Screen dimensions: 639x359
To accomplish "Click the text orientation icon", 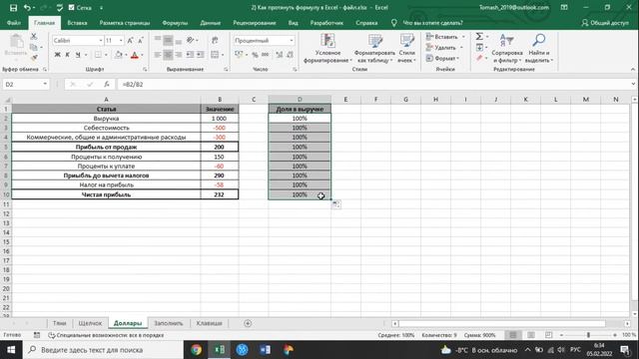I will (191, 40).
